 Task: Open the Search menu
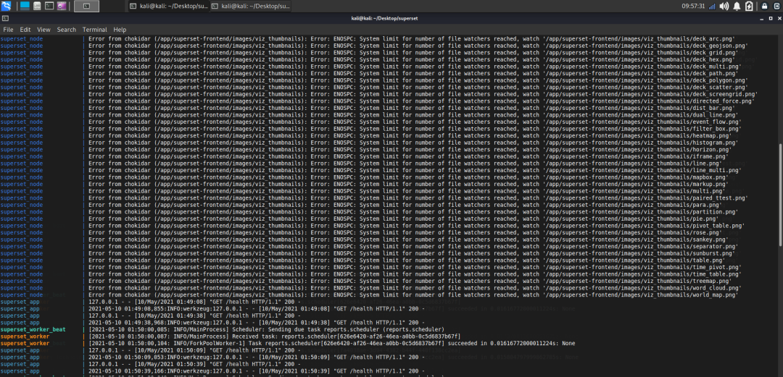point(67,30)
